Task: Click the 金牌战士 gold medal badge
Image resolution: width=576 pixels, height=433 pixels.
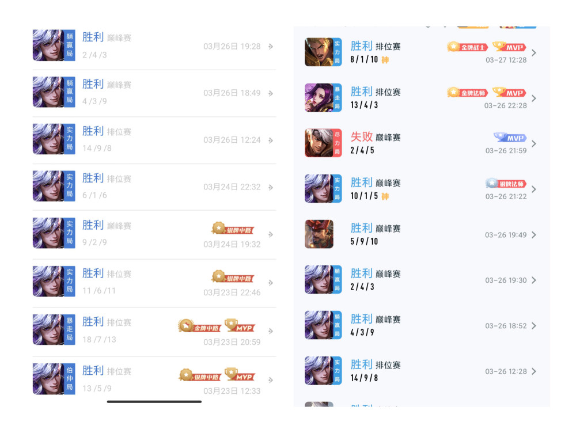Action: [467, 47]
